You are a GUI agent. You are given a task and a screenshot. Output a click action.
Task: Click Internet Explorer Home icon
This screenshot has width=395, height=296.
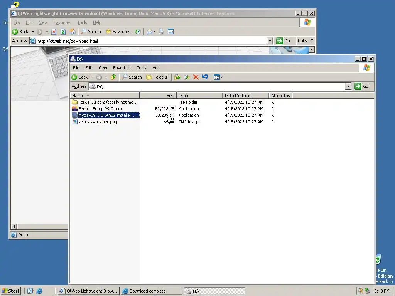coord(73,32)
